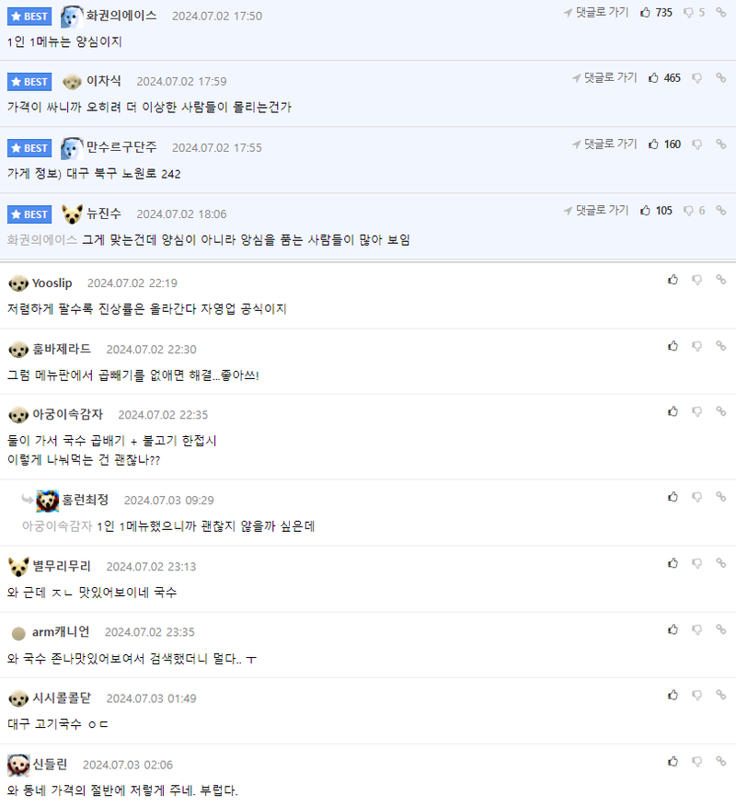Copy link to 아궁이속감자's comment
Image resolution: width=736 pixels, height=807 pixels.
click(721, 411)
